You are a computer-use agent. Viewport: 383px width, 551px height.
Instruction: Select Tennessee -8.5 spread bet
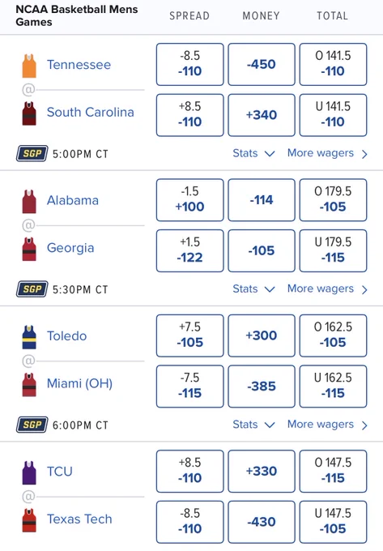click(x=190, y=64)
